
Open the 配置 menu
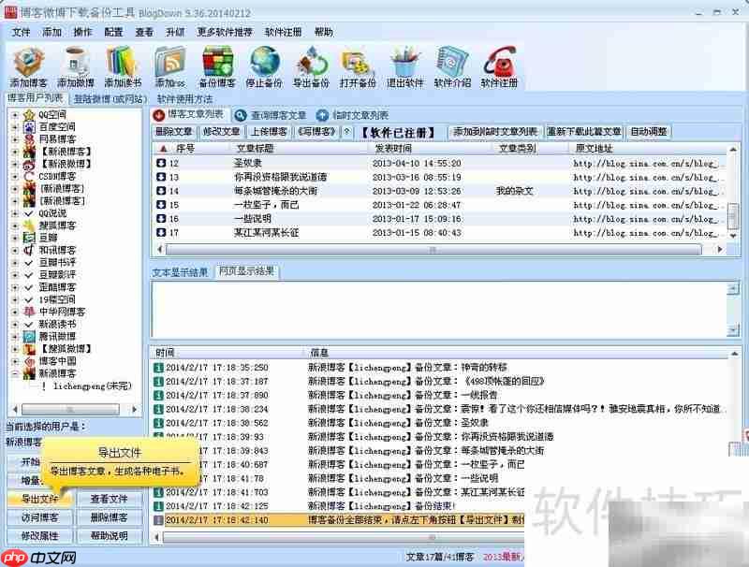(113, 32)
